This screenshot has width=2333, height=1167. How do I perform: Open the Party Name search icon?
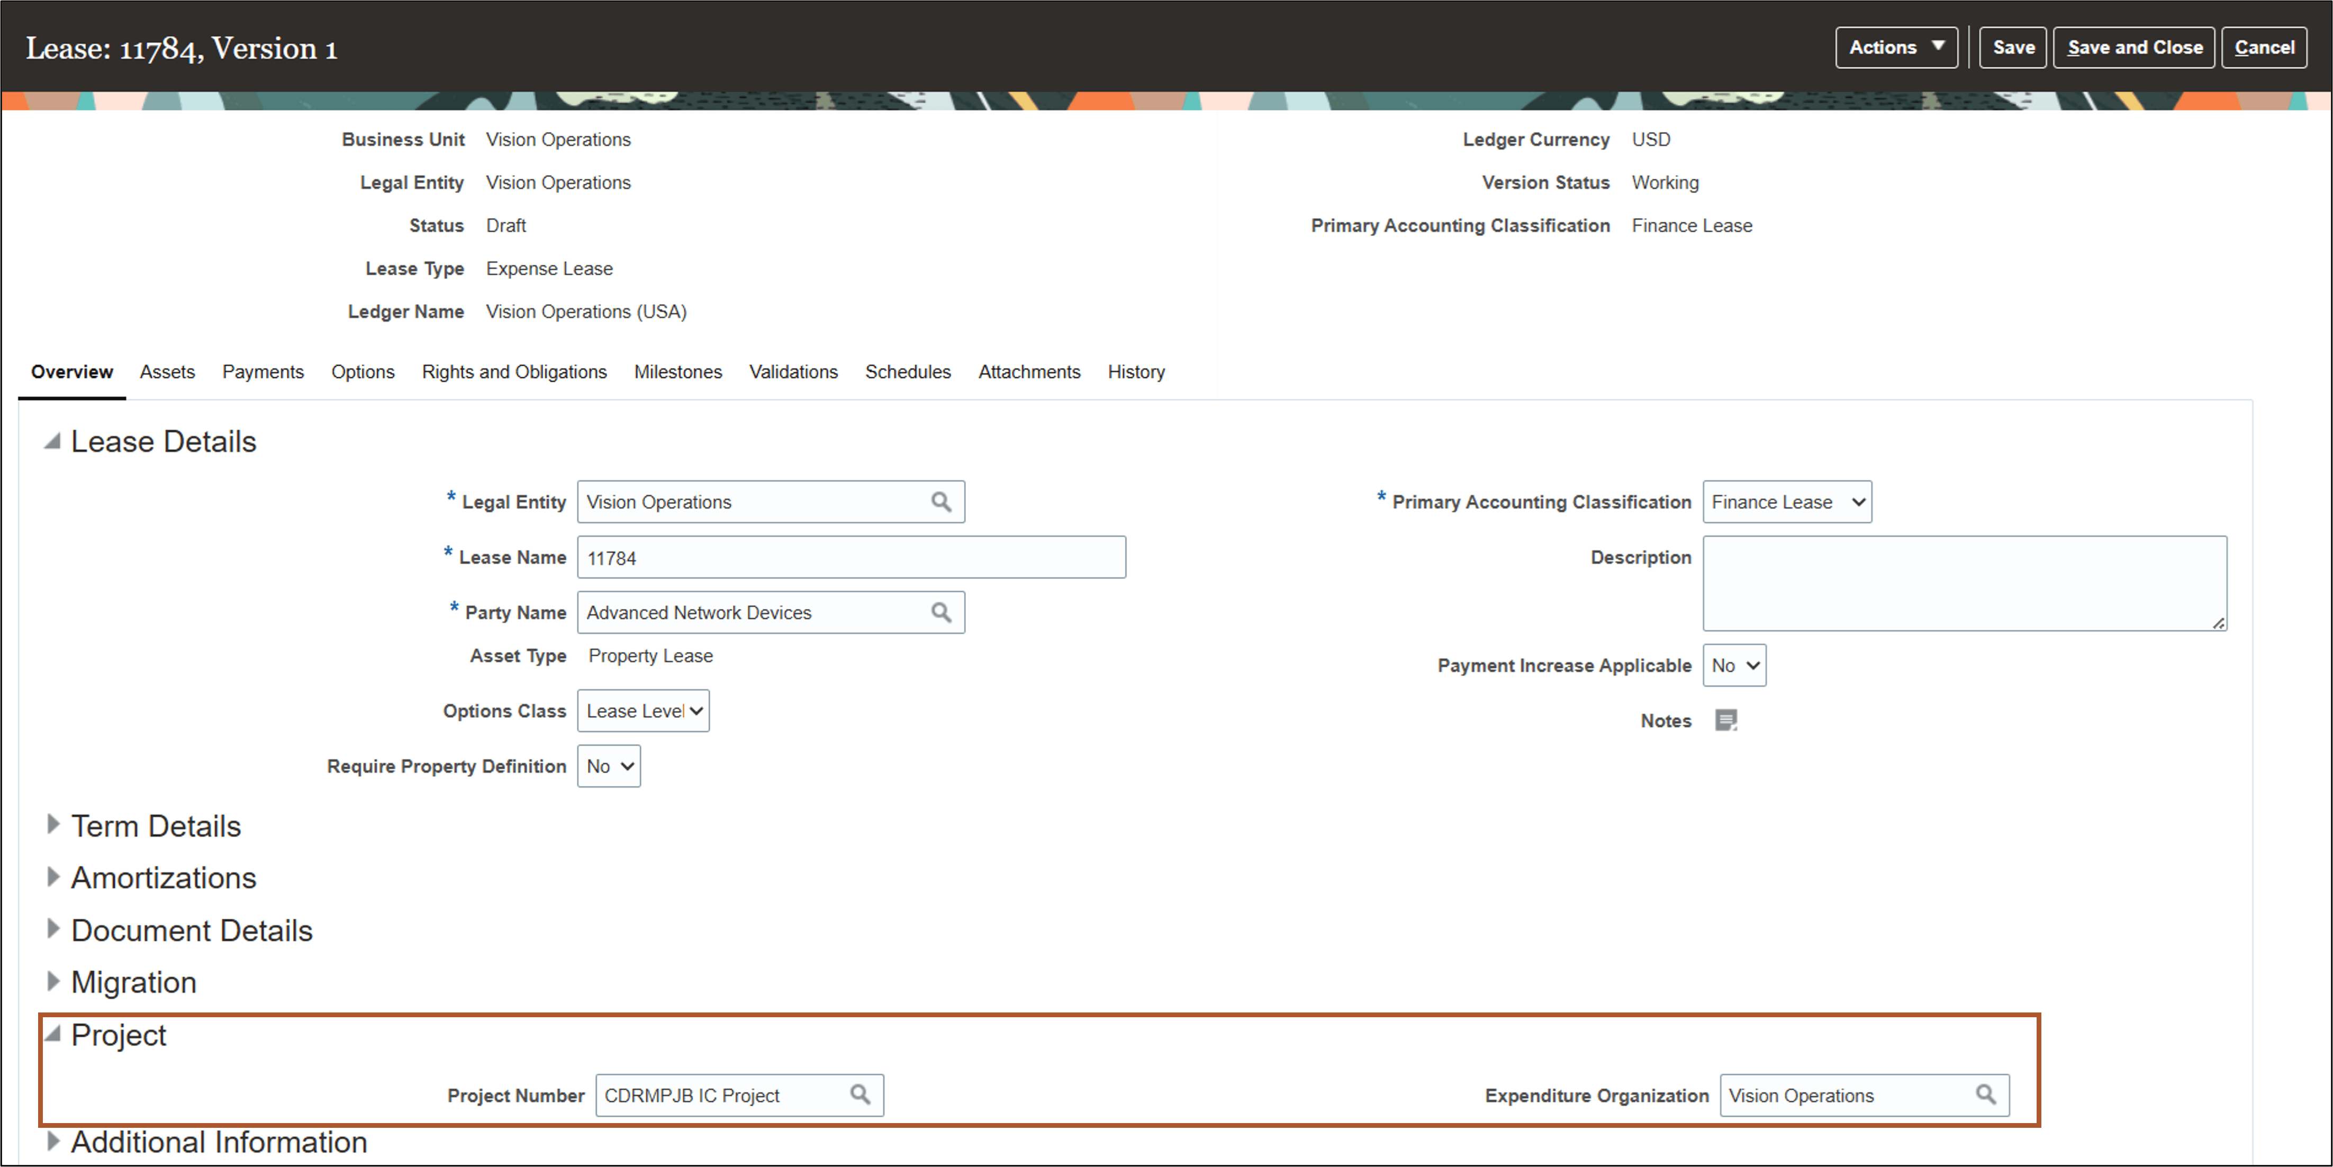942,612
